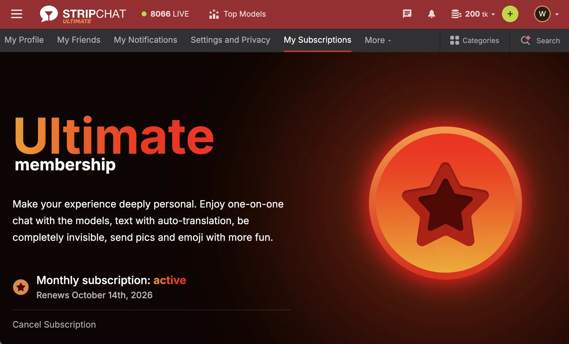Screen dimensions: 569x344
Task: Click the Categories grid icon
Action: [455, 40]
